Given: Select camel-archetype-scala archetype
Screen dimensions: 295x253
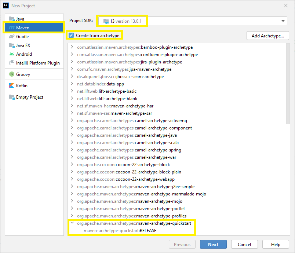Looking at the screenshot, I should (x=128, y=143).
